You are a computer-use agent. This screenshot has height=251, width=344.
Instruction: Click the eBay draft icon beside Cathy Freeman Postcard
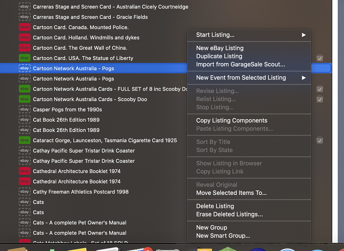pyautogui.click(x=25, y=192)
